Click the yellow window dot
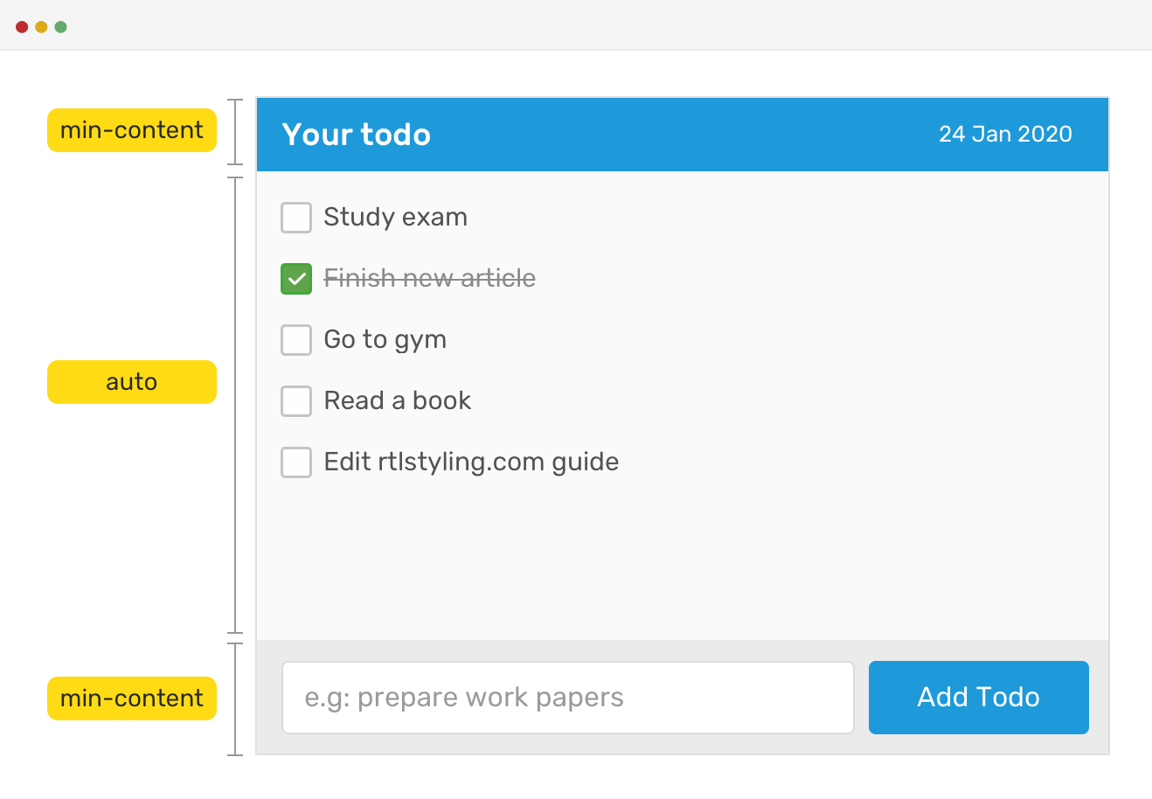 point(41,27)
